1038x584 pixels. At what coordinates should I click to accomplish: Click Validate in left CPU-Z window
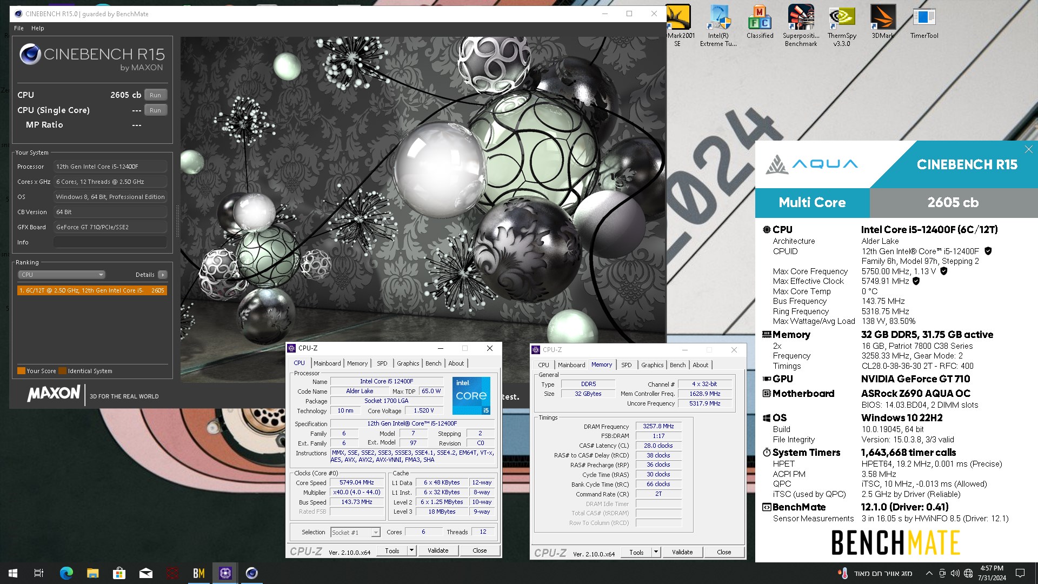tap(438, 550)
